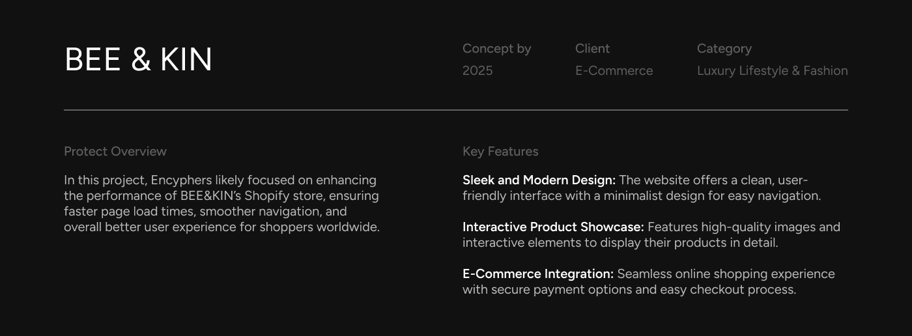Click the 2025 year text
The image size is (912, 336).
pyautogui.click(x=477, y=70)
